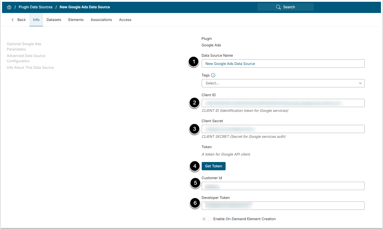This screenshot has height=229, width=383.
Task: Expand Tags list using chevron arrow
Action: tap(360, 83)
